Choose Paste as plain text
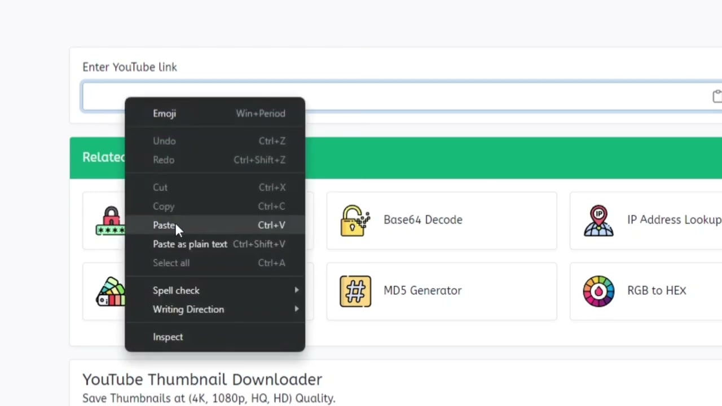The width and height of the screenshot is (722, 406). click(x=214, y=244)
